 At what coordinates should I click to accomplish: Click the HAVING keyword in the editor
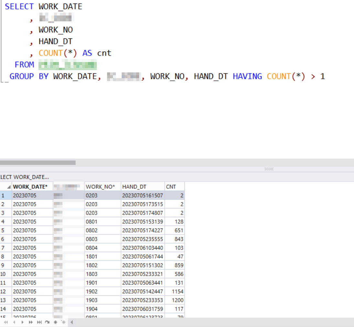(x=247, y=77)
